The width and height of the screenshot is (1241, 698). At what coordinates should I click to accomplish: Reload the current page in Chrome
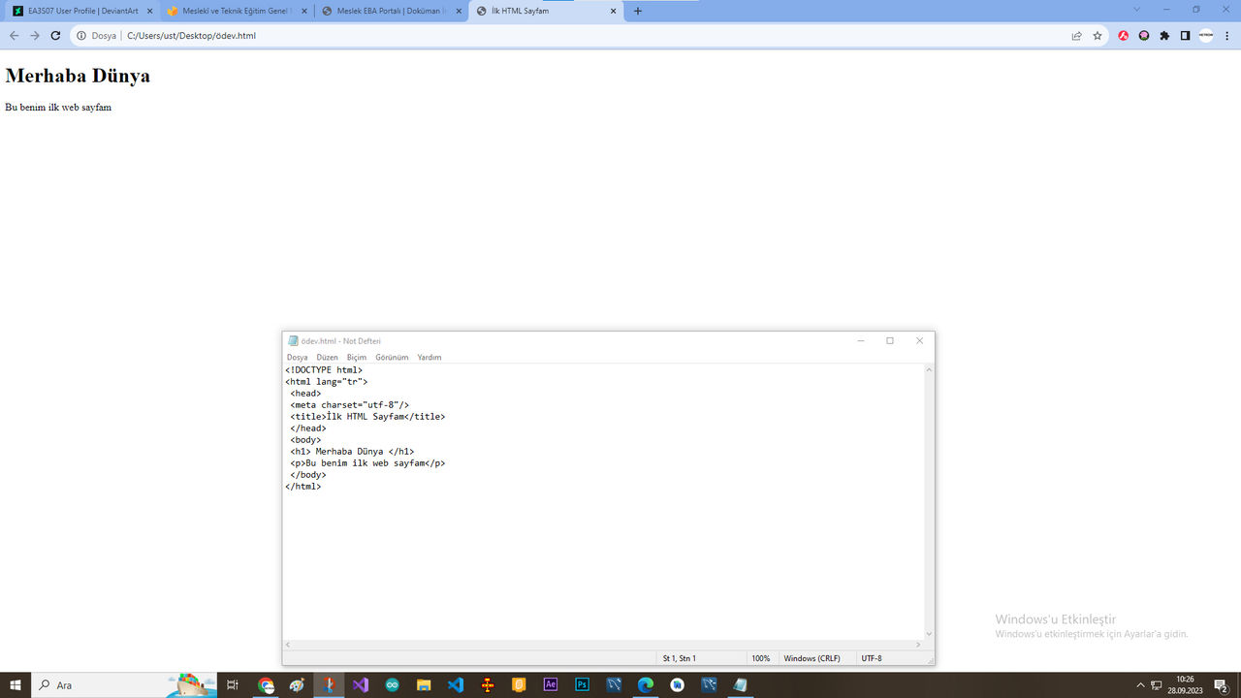55,35
